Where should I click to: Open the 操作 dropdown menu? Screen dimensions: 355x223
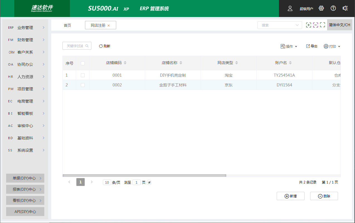289,47
